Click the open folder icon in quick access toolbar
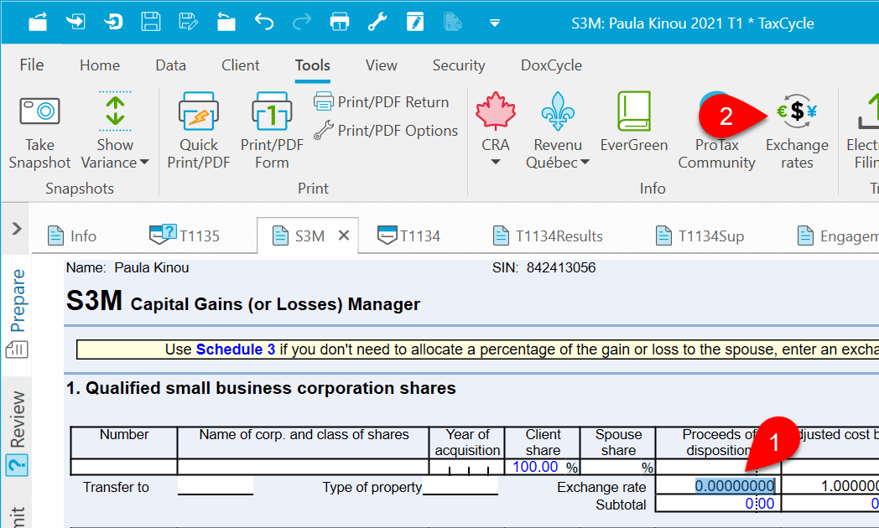This screenshot has width=879, height=528. coord(226,23)
